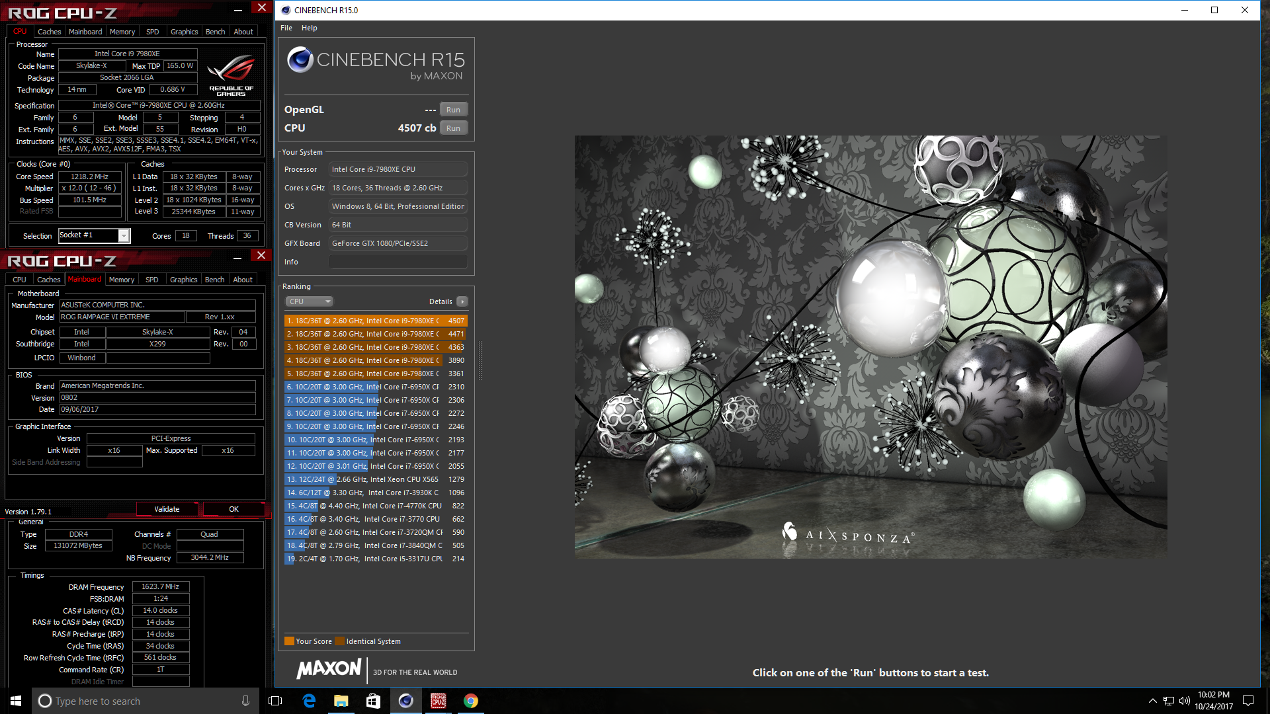Switch to Cinebench taskbar icon

(x=405, y=701)
